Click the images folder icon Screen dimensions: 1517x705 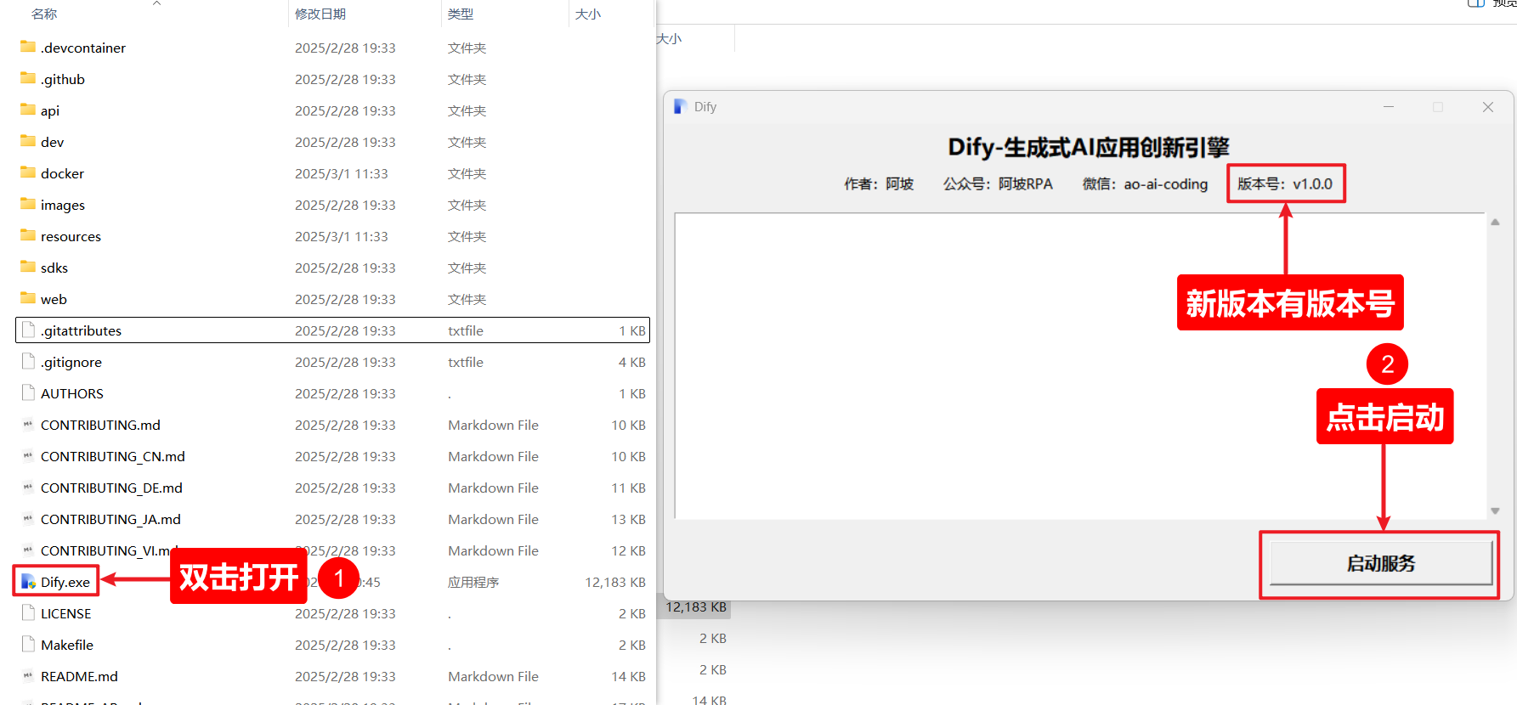tap(28, 204)
